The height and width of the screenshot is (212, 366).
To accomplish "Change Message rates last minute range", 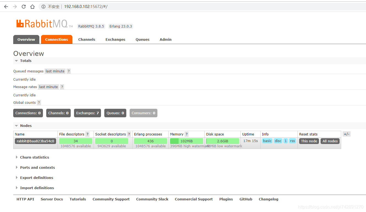I will (x=48, y=87).
